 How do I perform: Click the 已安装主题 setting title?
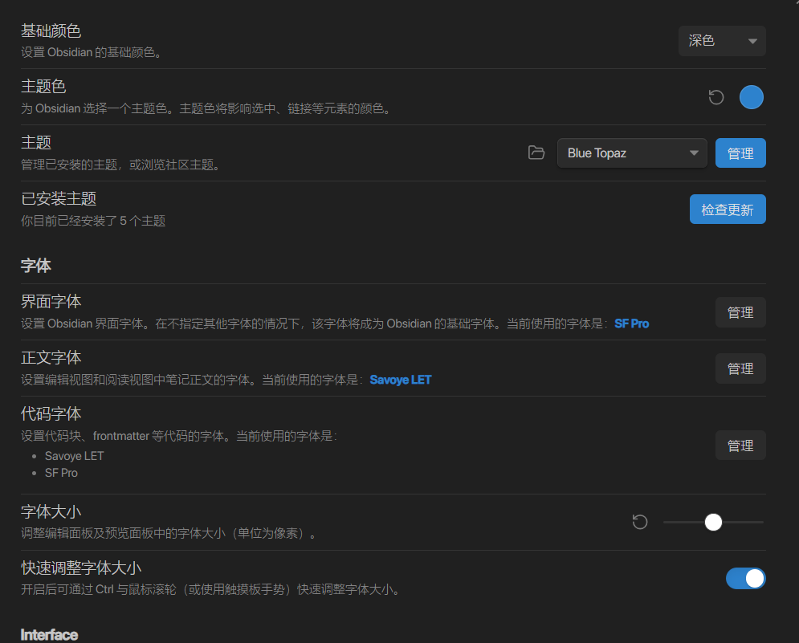(x=59, y=198)
